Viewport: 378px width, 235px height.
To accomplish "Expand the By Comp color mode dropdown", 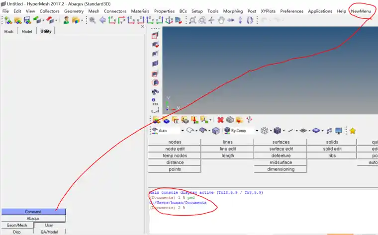I will point(257,131).
